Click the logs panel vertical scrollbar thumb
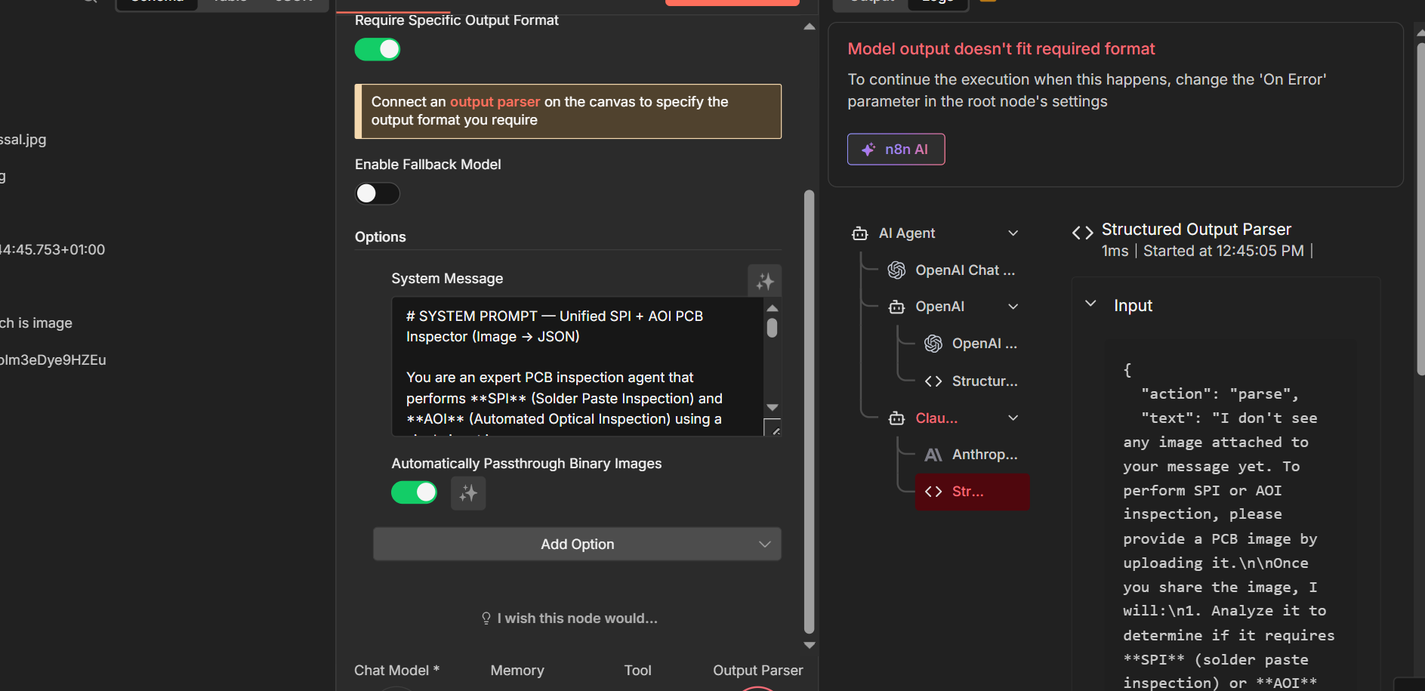This screenshot has width=1425, height=691. coord(1420,208)
